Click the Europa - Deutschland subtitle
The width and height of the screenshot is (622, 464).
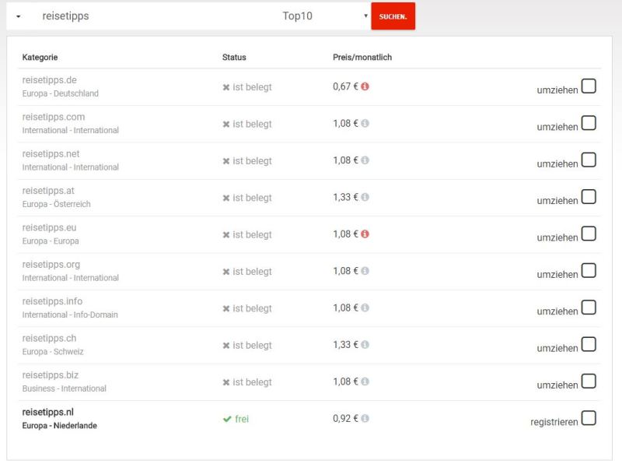point(61,93)
